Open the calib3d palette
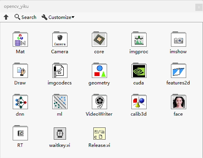The image size is (203, 158). 139,102
